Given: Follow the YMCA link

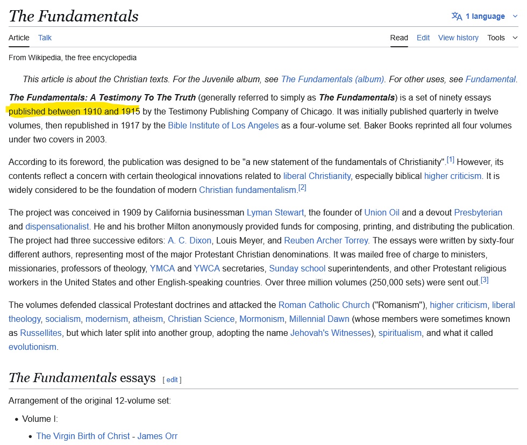Looking at the screenshot, I should (x=162, y=268).
